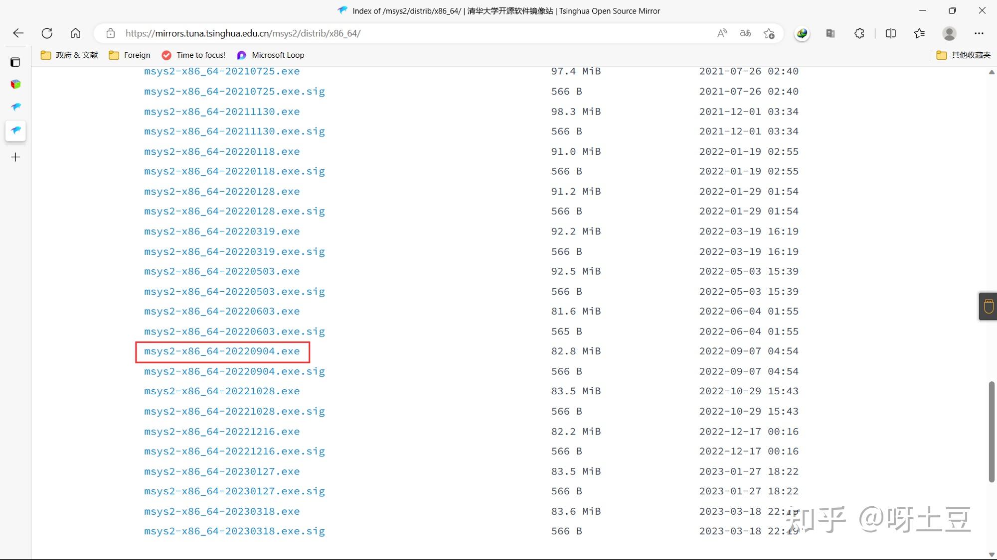This screenshot has width=997, height=560.
Task: Go to home page icon
Action: 75,33
